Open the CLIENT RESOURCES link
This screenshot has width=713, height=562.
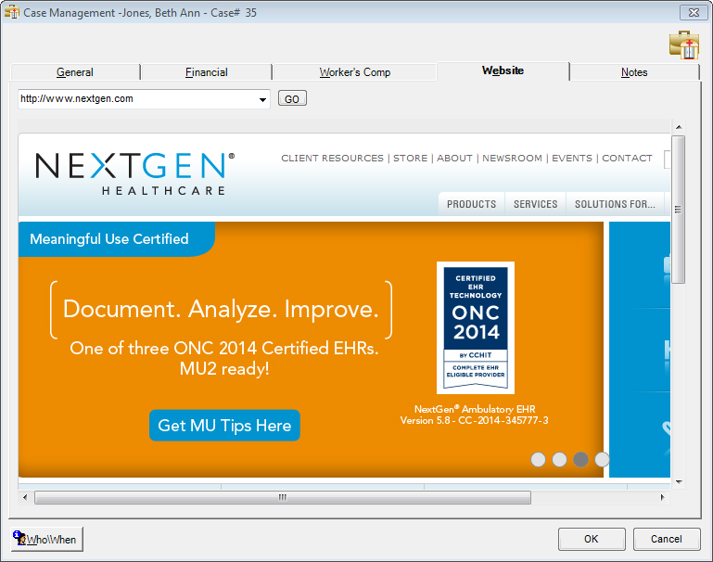pos(333,159)
